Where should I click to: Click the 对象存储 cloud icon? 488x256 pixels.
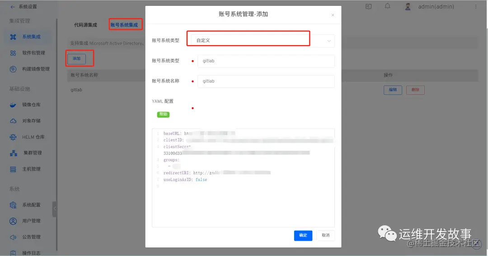(x=13, y=121)
